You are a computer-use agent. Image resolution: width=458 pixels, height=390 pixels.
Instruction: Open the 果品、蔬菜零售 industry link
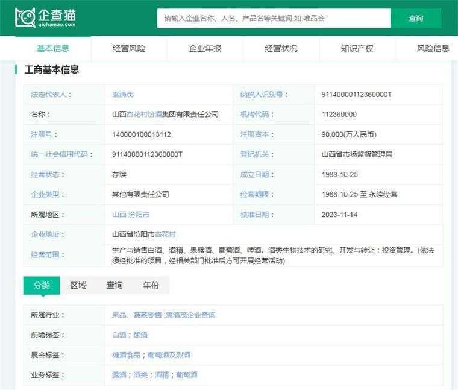tap(137, 315)
